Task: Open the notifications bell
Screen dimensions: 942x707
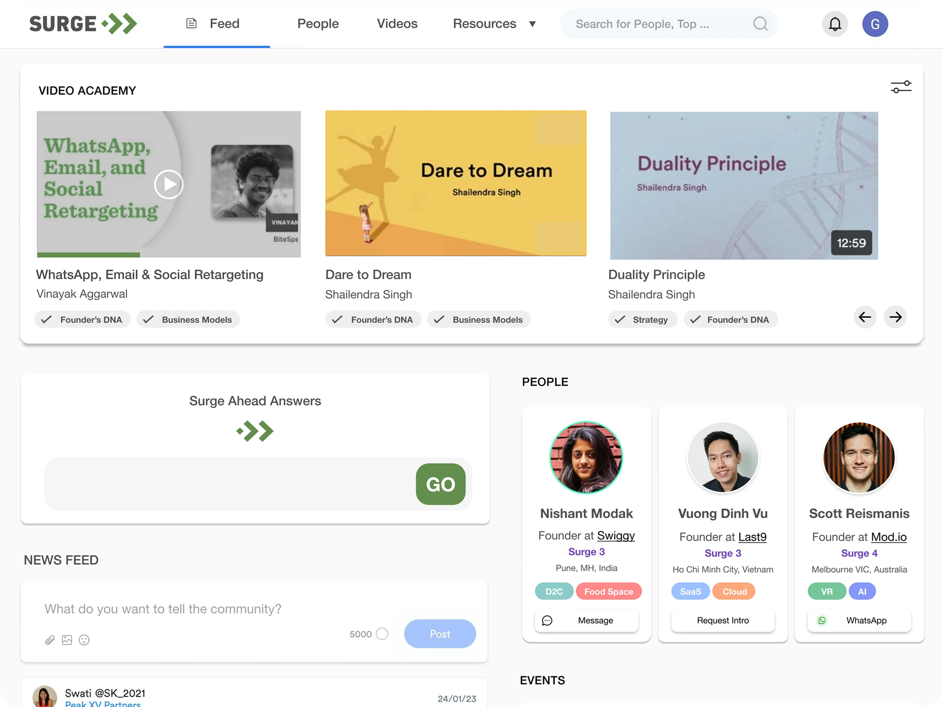Action: pos(835,24)
